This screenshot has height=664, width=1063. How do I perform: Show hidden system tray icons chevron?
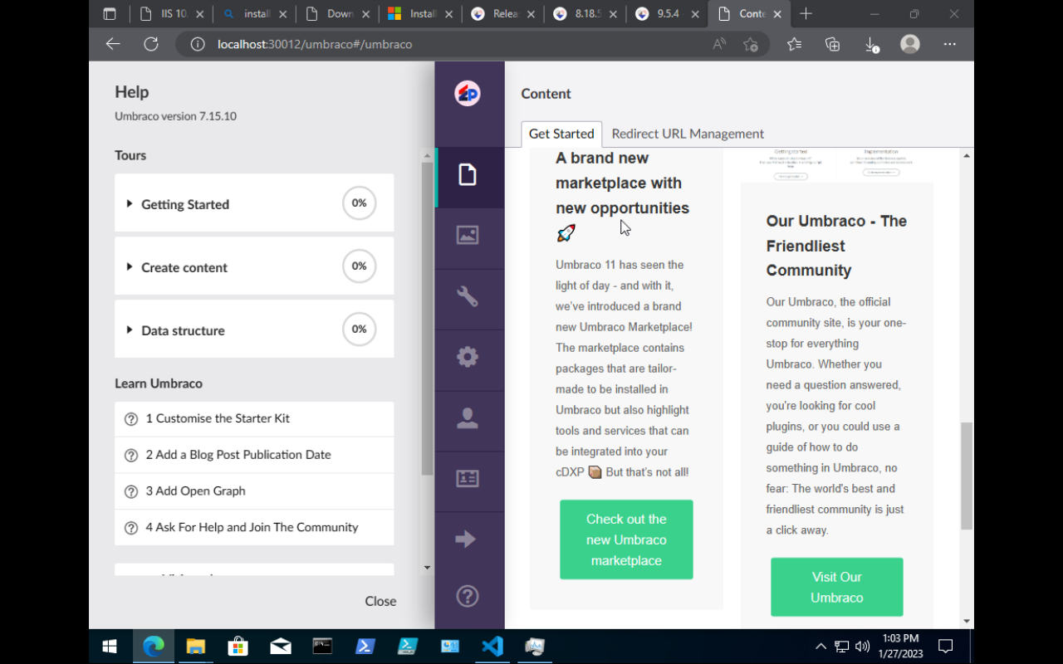point(821,646)
